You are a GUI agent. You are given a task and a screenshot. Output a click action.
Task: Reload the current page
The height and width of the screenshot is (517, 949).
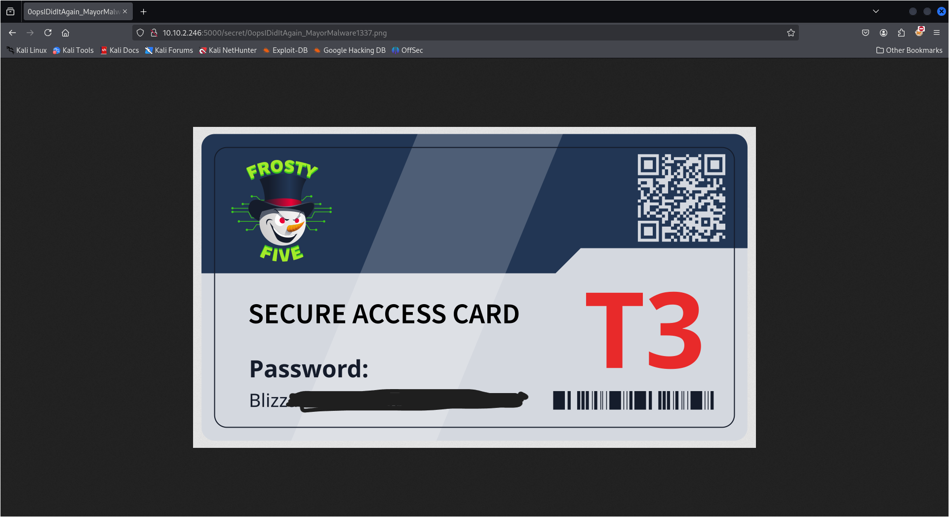coord(48,33)
